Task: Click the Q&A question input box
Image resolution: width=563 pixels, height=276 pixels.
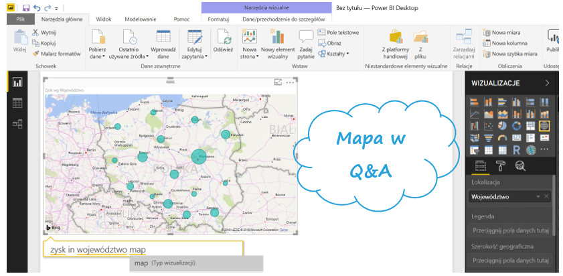Action: (144, 250)
